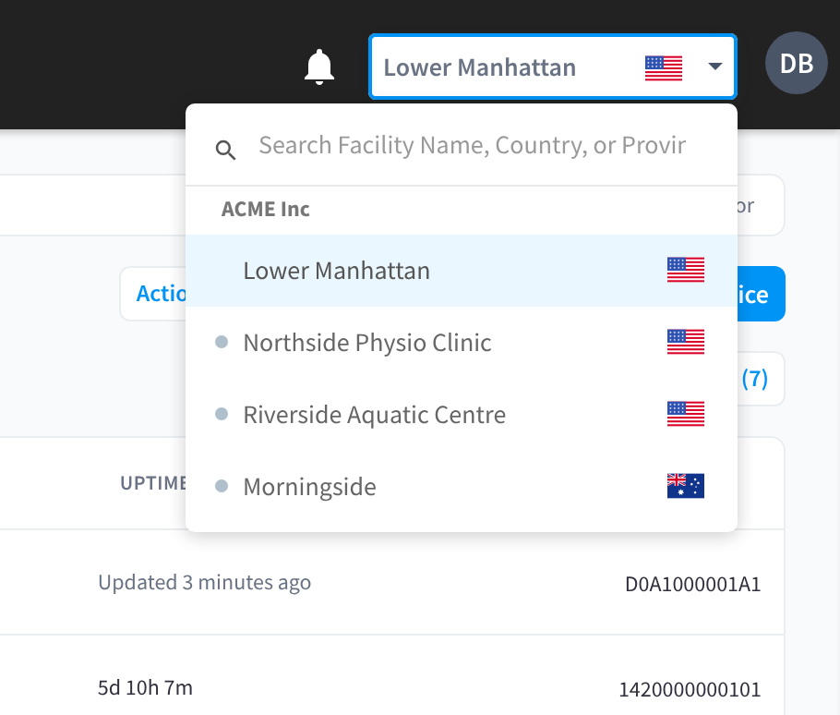This screenshot has height=715, width=840.
Task: Open the notifications bell
Action: 319,67
